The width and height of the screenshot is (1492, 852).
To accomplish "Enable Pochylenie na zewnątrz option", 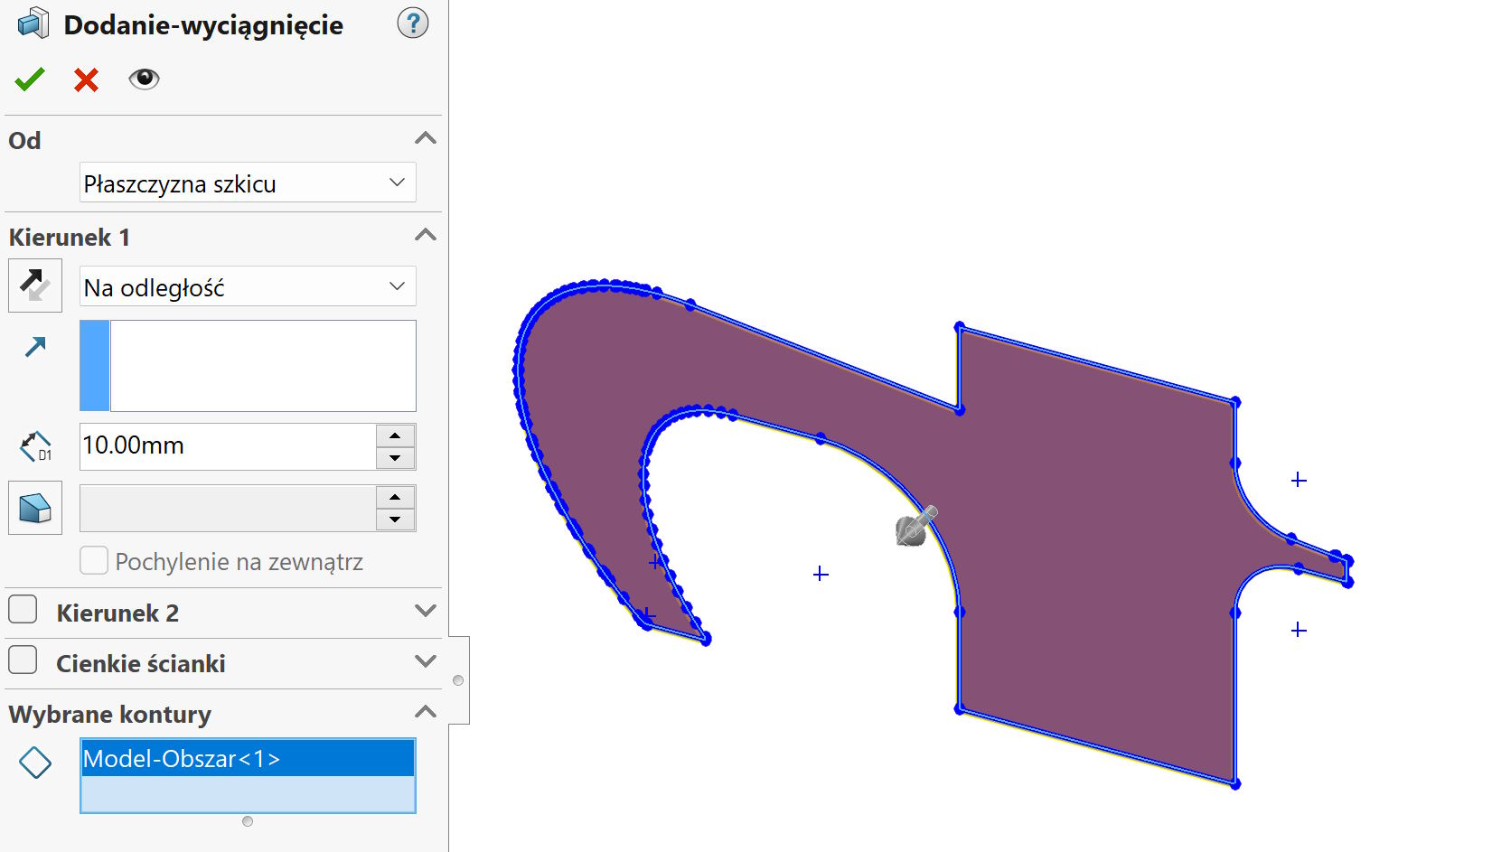I will click(93, 560).
